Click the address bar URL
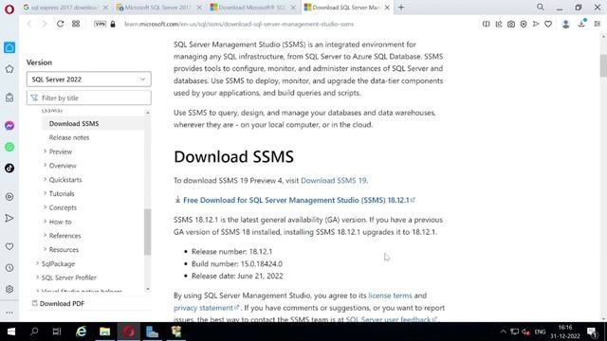Image resolution: width=607 pixels, height=341 pixels. pos(239,24)
